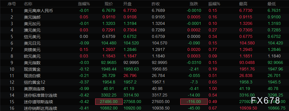Select the 美元离岸人民币 row name
The width and height of the screenshot is (289, 111).
[x=38, y=11]
